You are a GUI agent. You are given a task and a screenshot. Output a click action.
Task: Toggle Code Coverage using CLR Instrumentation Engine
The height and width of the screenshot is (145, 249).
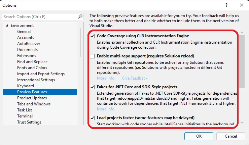click(x=93, y=36)
